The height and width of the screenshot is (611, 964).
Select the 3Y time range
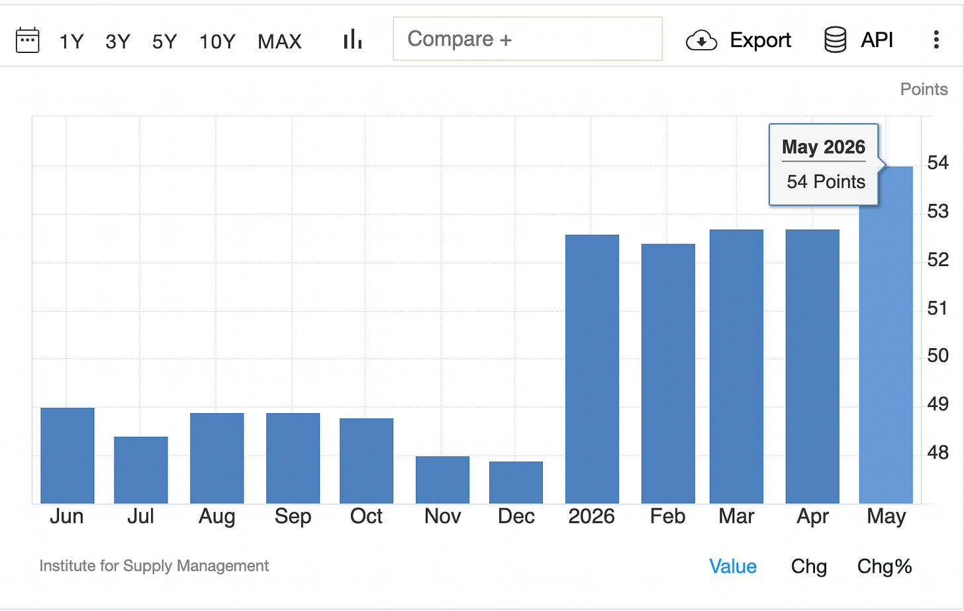(x=118, y=42)
